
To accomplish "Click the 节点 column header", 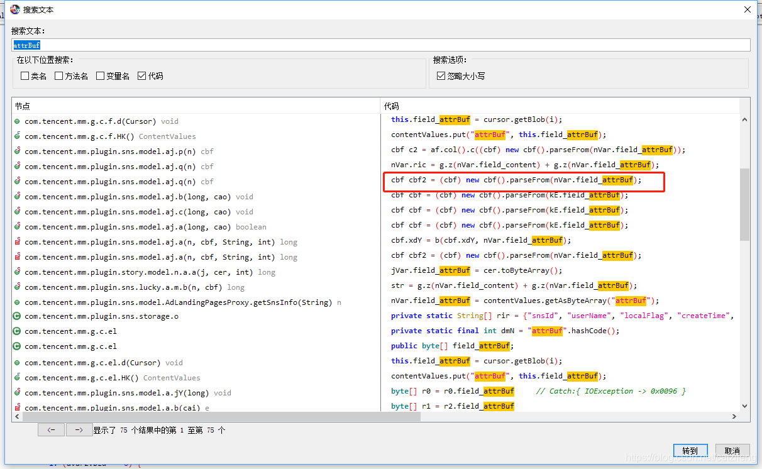I will [196, 106].
